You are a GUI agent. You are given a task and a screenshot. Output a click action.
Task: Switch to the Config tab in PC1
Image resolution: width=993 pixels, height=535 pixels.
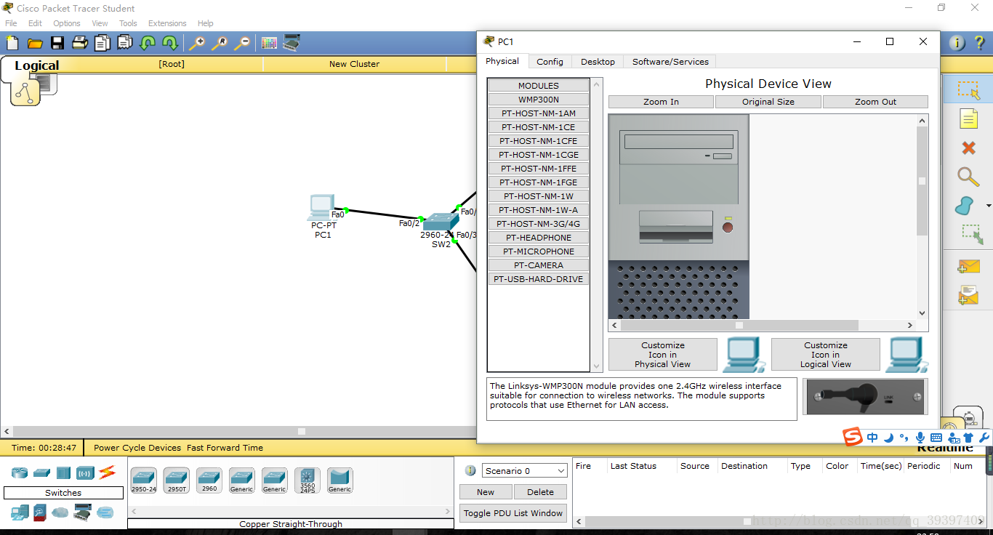(x=550, y=62)
